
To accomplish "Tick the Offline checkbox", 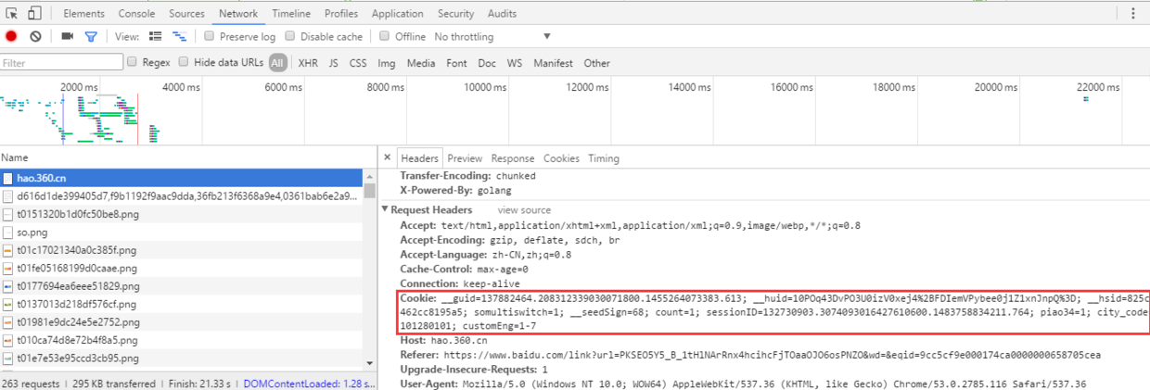I will (x=385, y=36).
